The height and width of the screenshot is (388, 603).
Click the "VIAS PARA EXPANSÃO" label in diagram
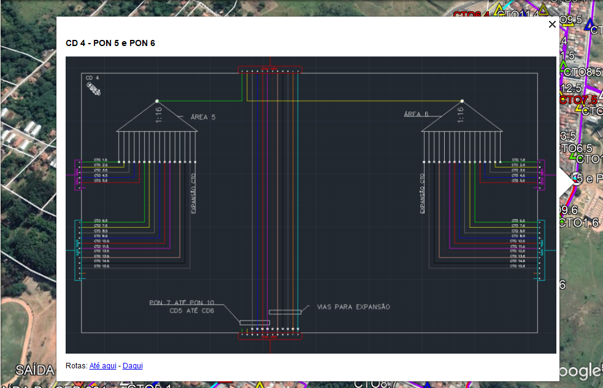[x=353, y=306]
